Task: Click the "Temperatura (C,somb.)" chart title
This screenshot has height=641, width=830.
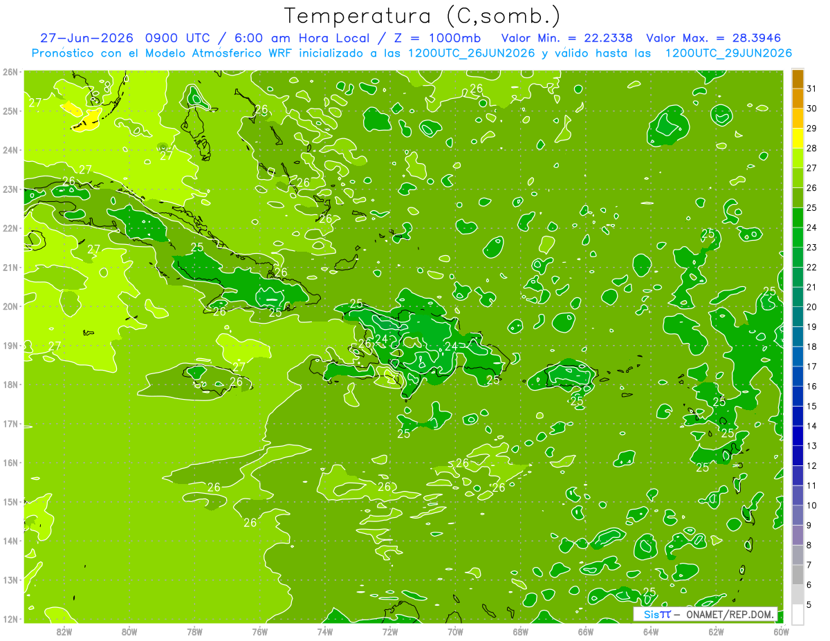Action: pos(422,15)
